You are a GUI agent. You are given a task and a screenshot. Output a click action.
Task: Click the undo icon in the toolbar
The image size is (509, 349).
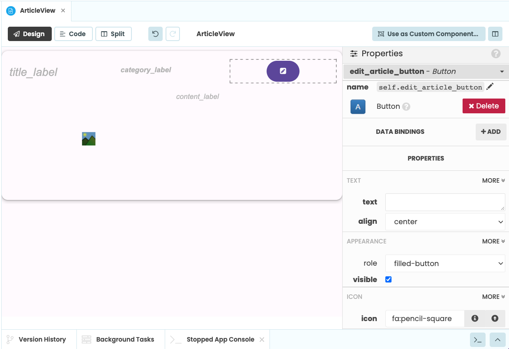tap(155, 34)
